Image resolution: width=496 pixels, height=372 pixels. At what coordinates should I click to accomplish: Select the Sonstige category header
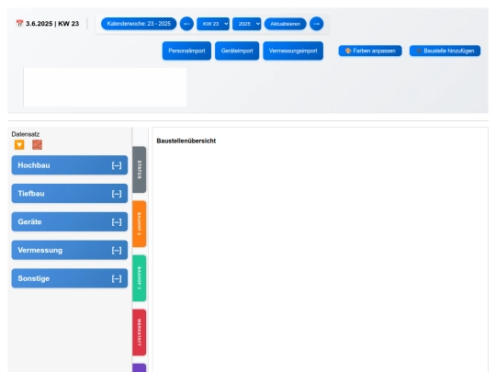pyautogui.click(x=70, y=278)
